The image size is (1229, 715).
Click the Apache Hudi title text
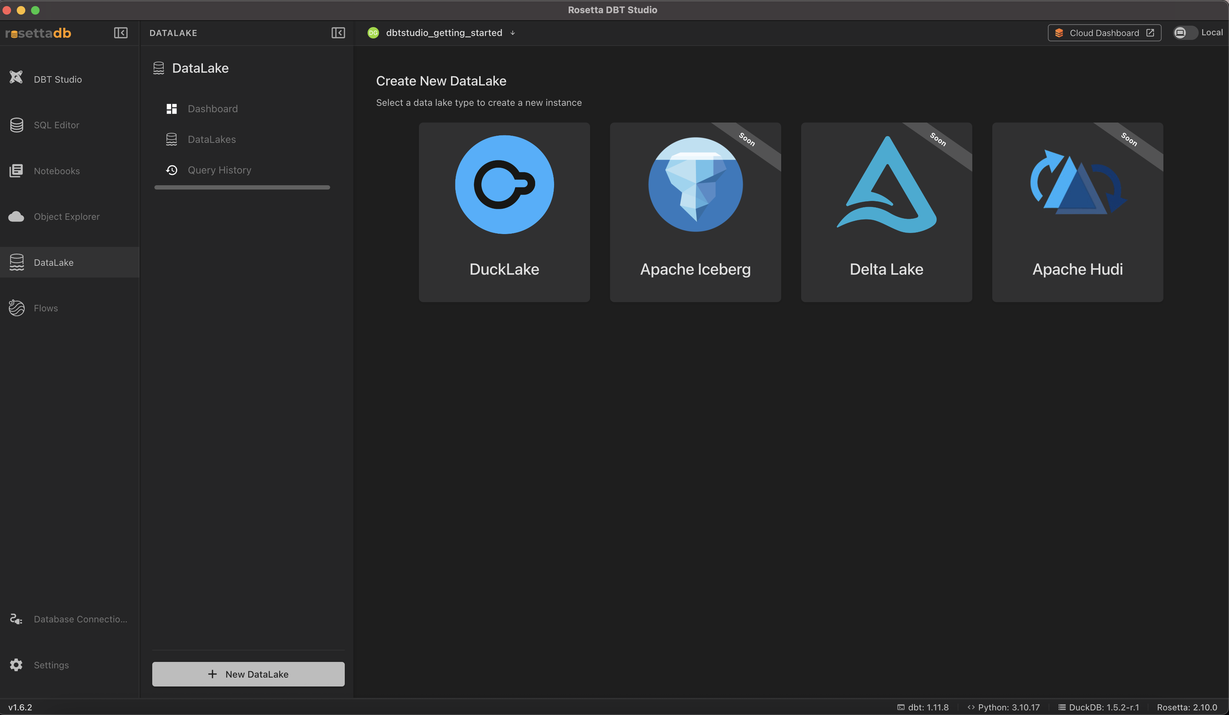1078,270
